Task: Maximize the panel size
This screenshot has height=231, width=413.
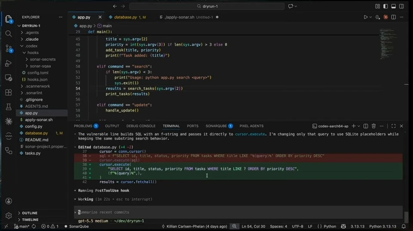Action: coord(394,126)
